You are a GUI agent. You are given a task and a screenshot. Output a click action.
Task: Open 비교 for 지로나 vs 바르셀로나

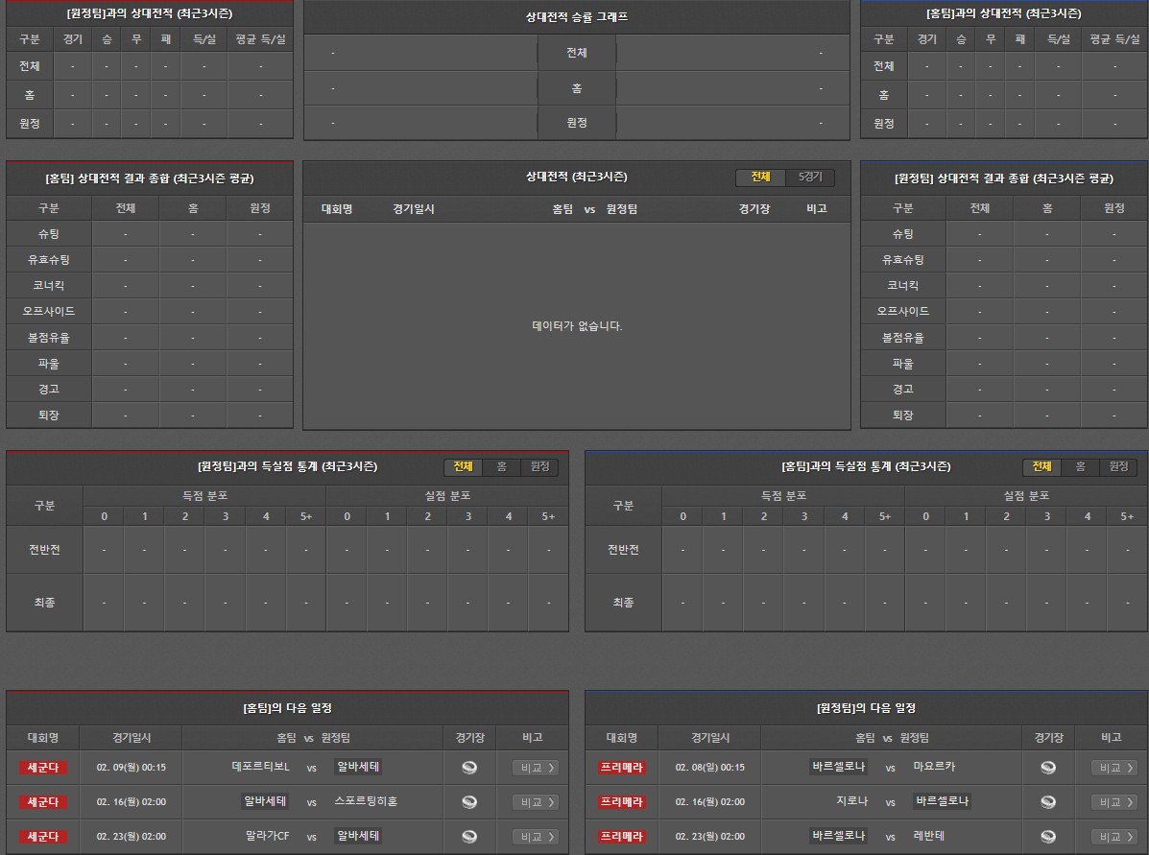click(1114, 802)
